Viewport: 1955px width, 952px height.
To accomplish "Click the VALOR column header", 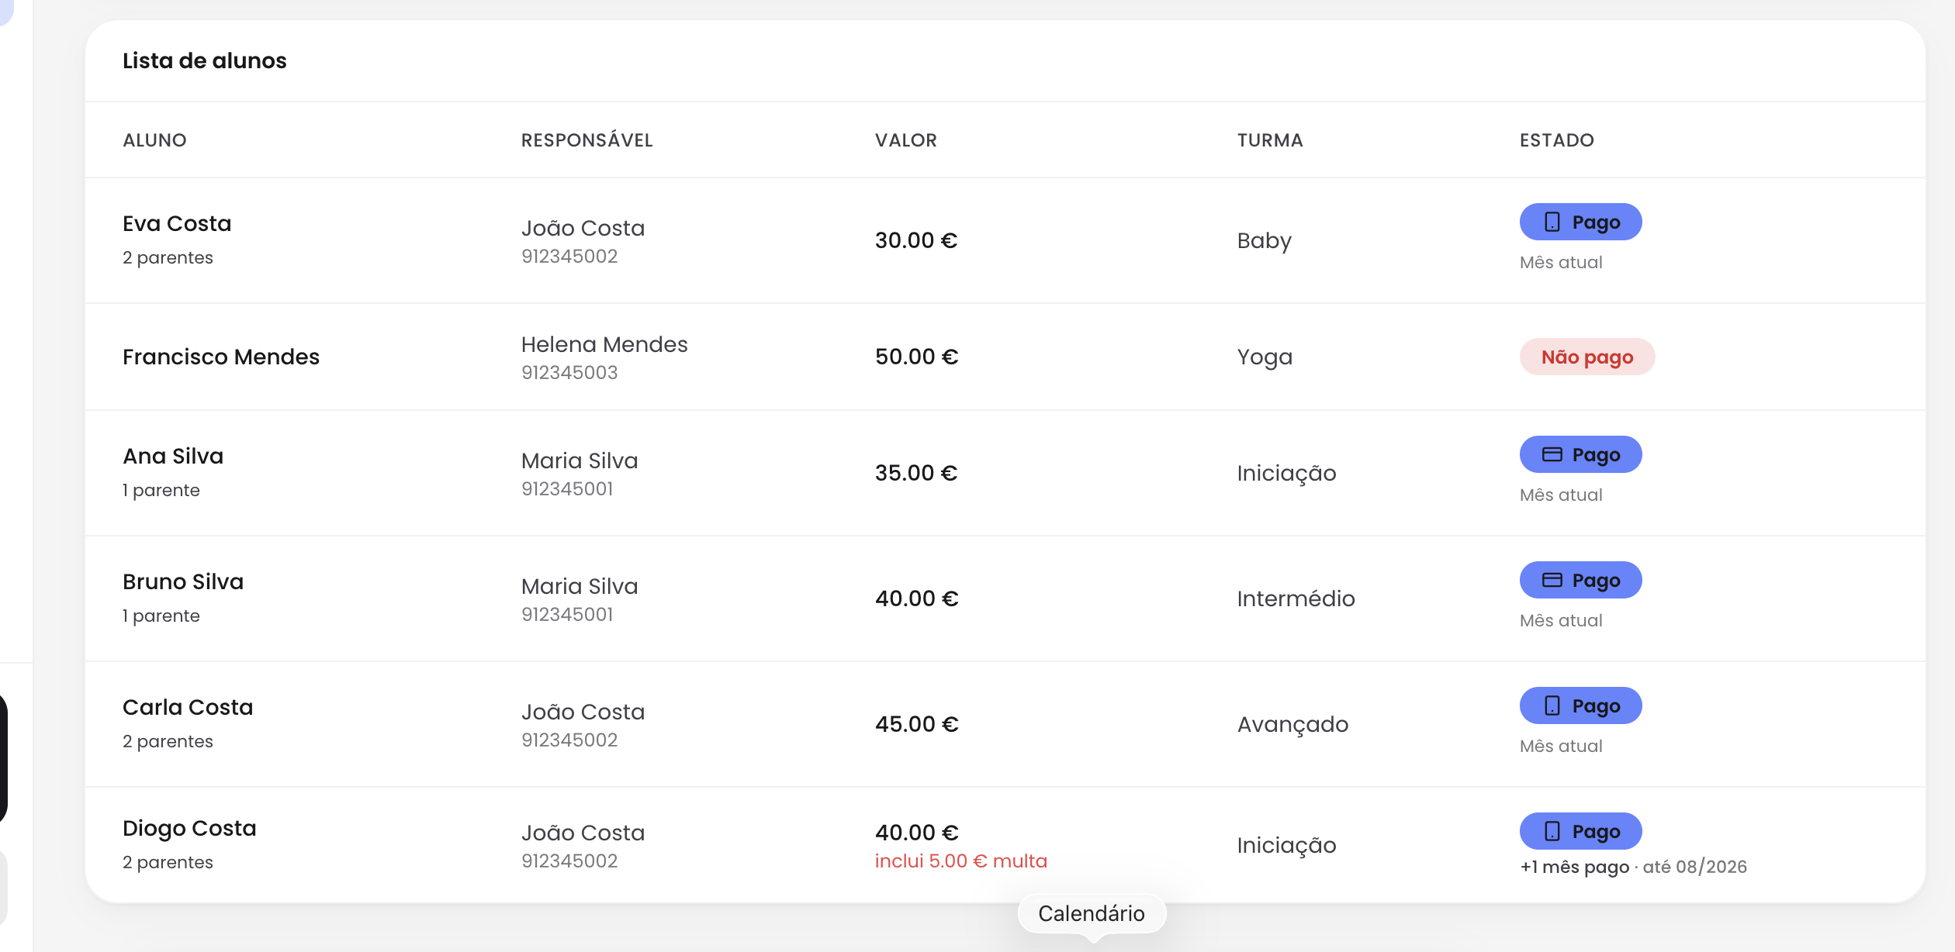I will 905,140.
